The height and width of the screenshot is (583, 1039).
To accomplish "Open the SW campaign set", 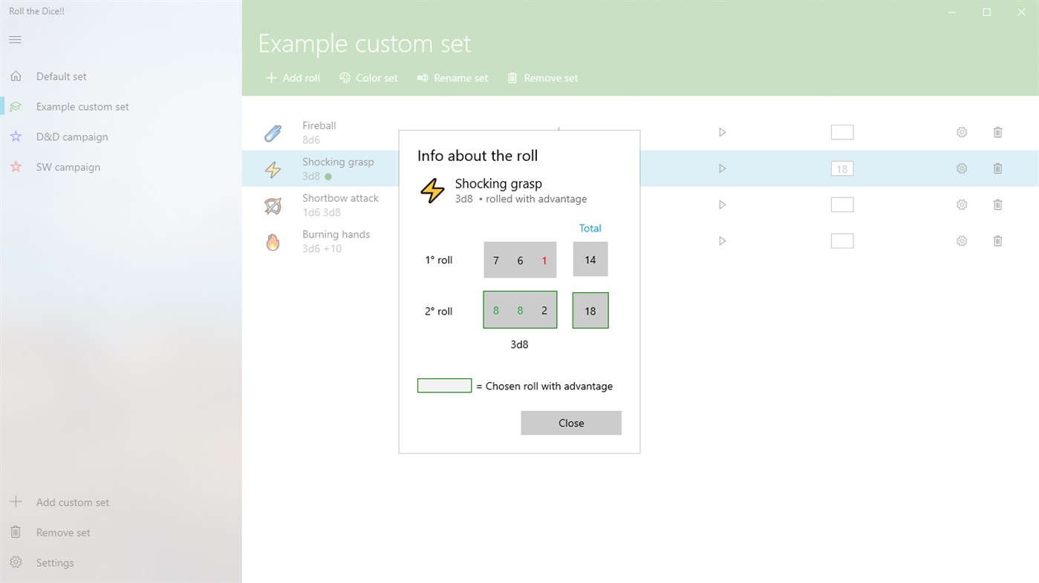I will coord(68,167).
